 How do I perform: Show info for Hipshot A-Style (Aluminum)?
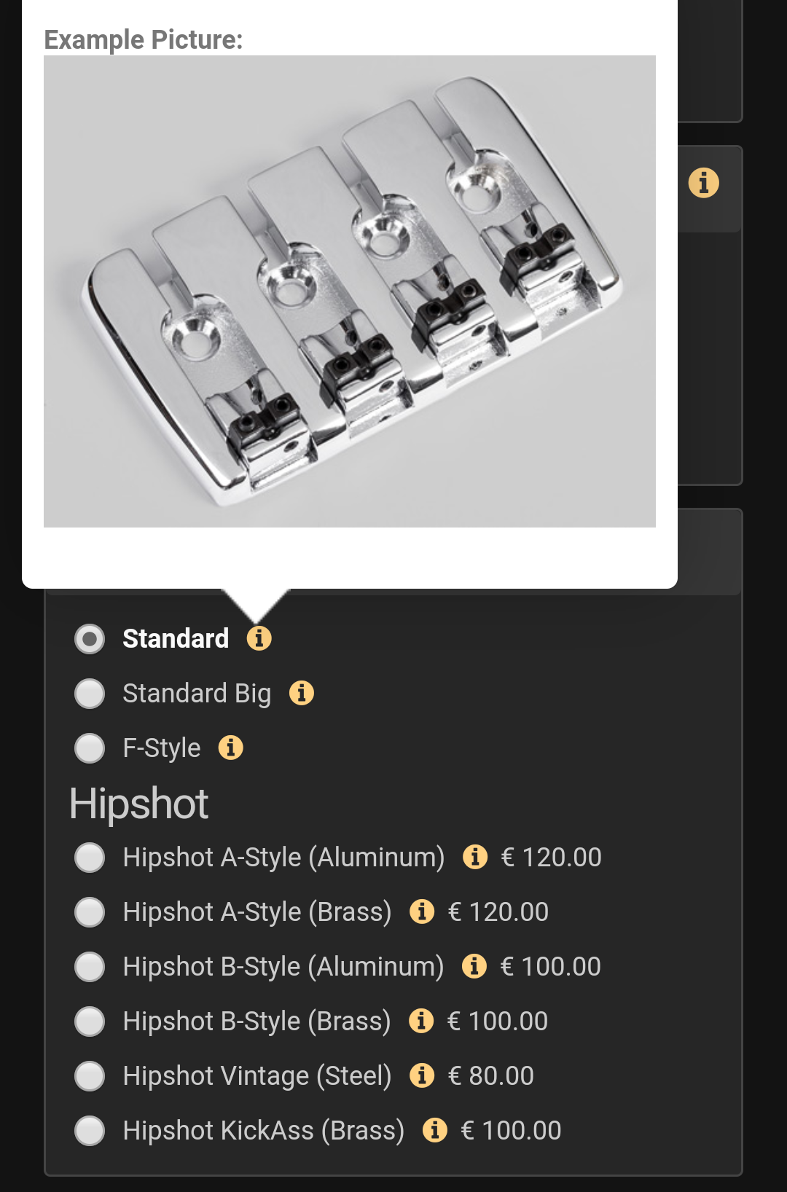point(475,857)
